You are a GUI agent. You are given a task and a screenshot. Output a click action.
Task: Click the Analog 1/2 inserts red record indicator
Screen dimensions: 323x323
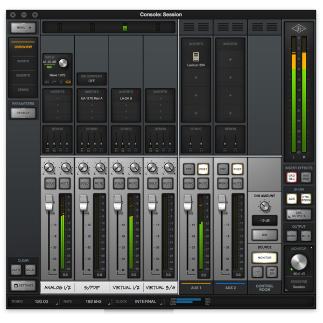pyautogui.click(x=69, y=92)
